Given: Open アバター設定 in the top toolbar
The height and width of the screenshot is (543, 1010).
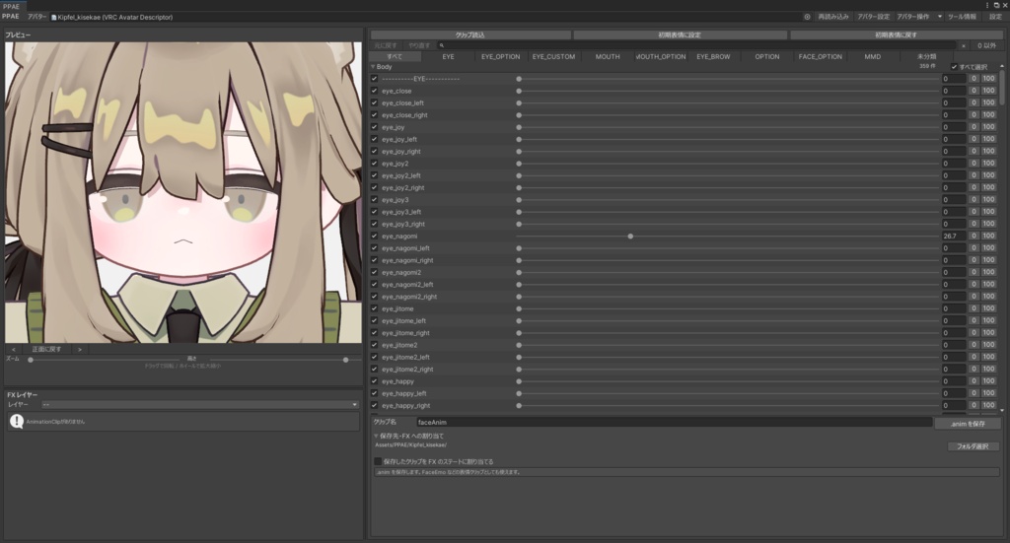Looking at the screenshot, I should [873, 17].
